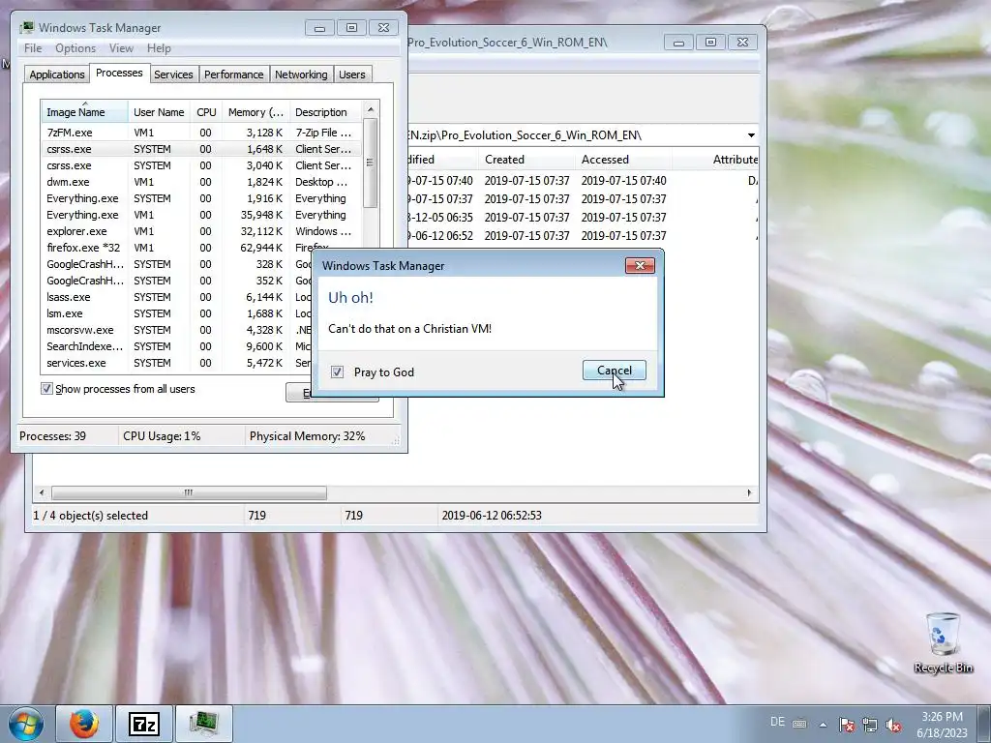
Task: Click the process list vertical scrollbar thumb
Action: click(x=371, y=163)
